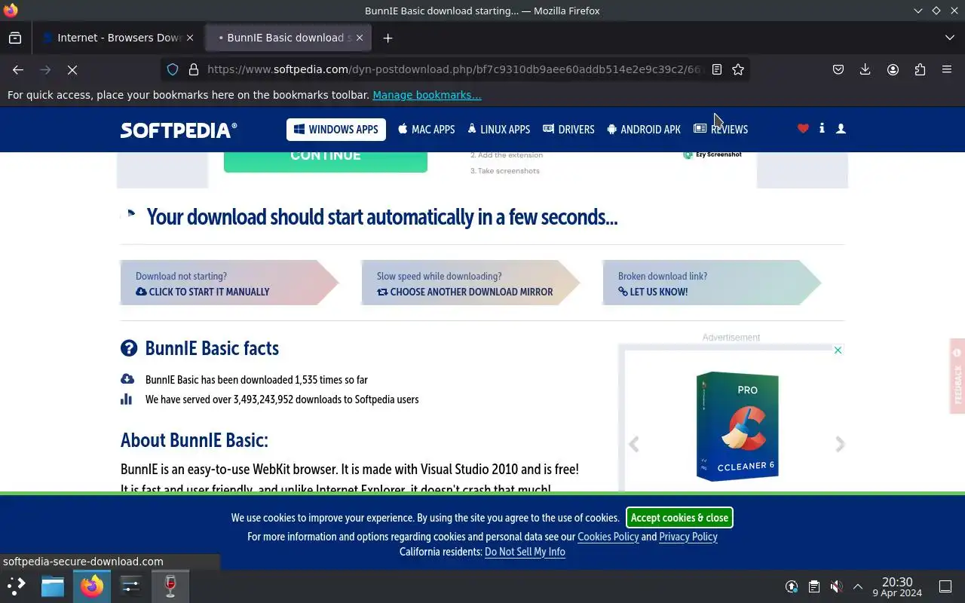Open a new tab with plus button
The height and width of the screenshot is (603, 965).
[388, 38]
